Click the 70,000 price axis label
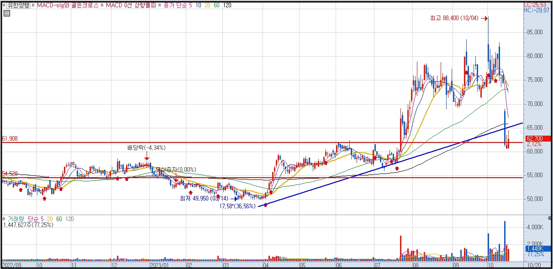The width and height of the screenshot is (553, 269). [x=534, y=104]
